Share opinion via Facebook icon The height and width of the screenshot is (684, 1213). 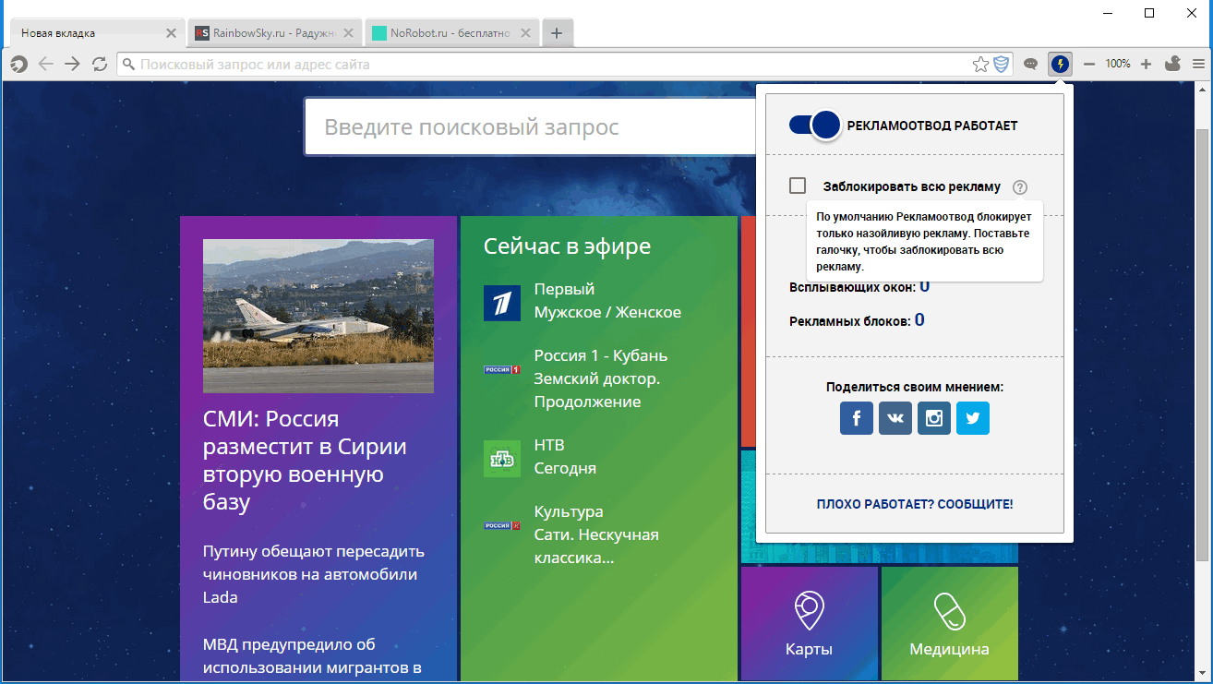[857, 418]
